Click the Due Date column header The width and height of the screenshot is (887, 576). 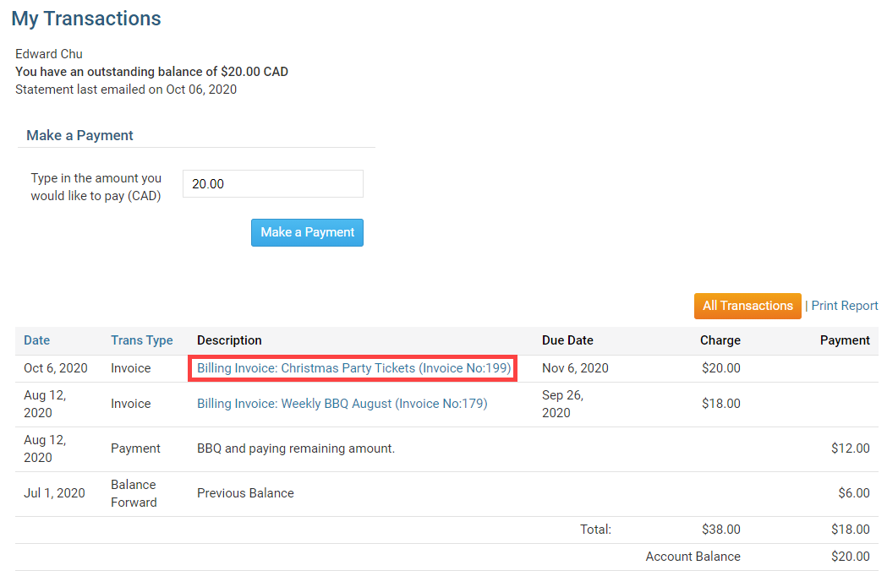tap(567, 340)
